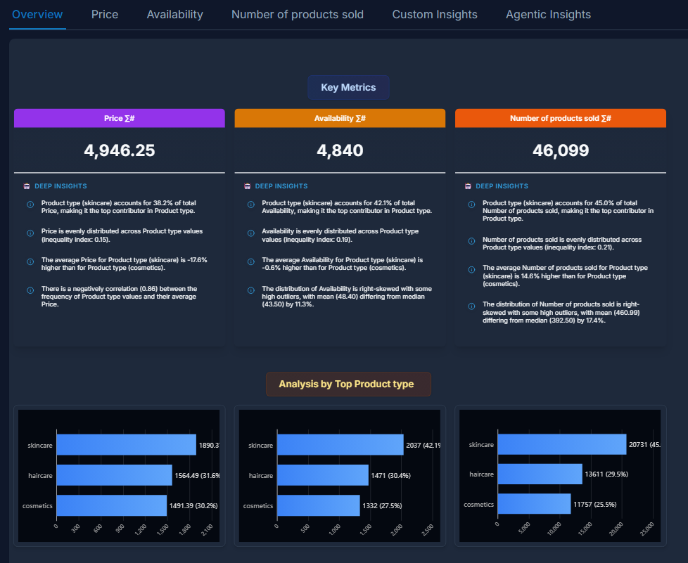Click Deep Insights icon in Availability card
This screenshot has width=688, height=563.
point(248,186)
